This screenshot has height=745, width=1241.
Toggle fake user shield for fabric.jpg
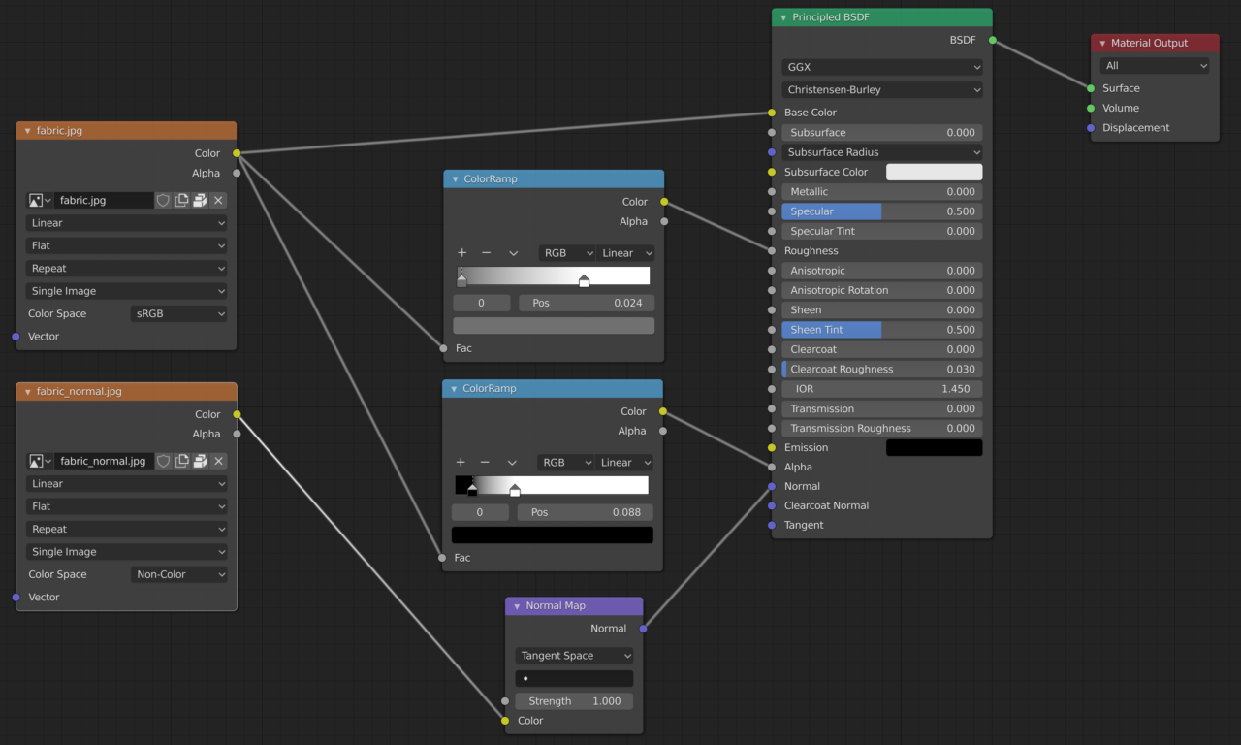tap(163, 200)
